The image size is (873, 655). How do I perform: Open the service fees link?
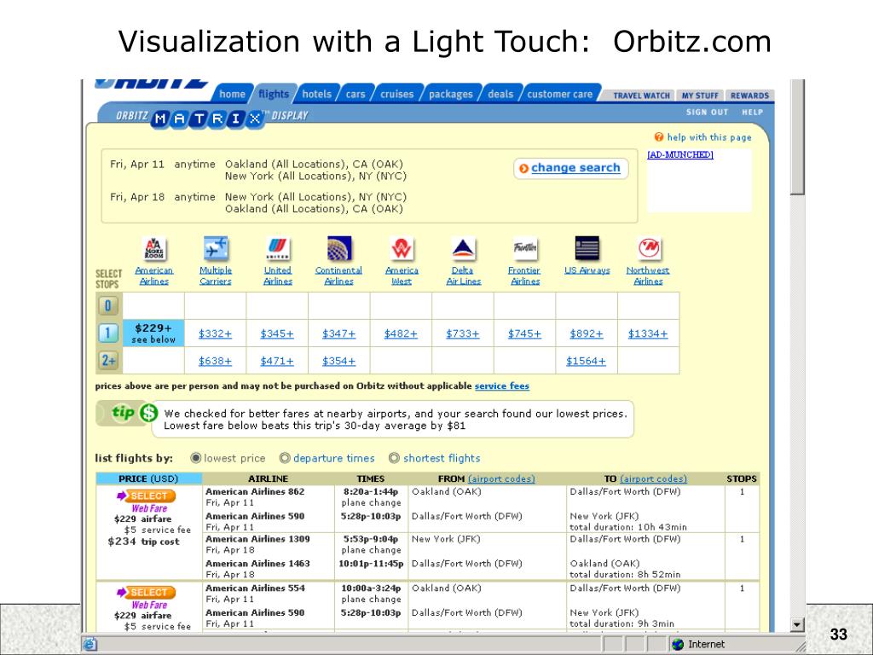pyautogui.click(x=501, y=385)
